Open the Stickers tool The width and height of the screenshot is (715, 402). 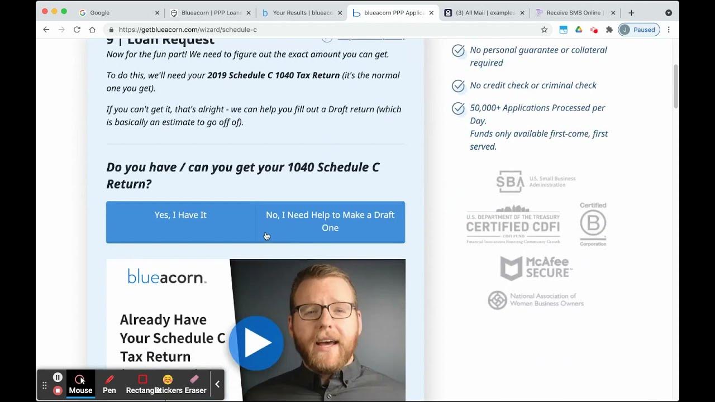click(x=168, y=384)
